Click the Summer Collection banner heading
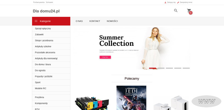 [116, 40]
